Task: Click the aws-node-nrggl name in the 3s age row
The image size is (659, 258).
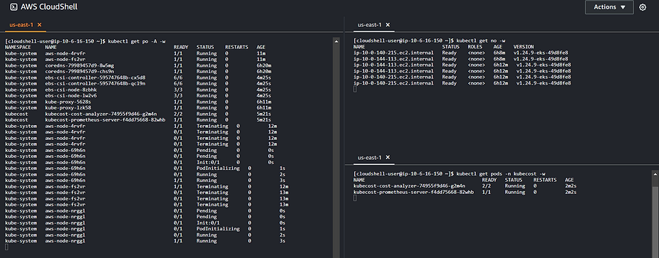Action: tap(65, 241)
